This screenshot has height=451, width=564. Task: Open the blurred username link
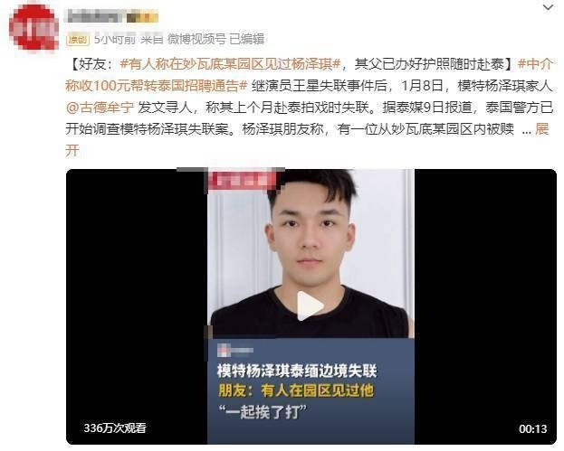95,17
